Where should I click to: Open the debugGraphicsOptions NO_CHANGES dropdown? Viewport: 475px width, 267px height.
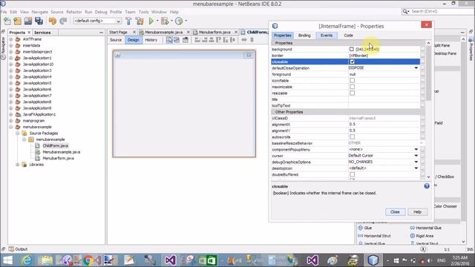pos(416,162)
